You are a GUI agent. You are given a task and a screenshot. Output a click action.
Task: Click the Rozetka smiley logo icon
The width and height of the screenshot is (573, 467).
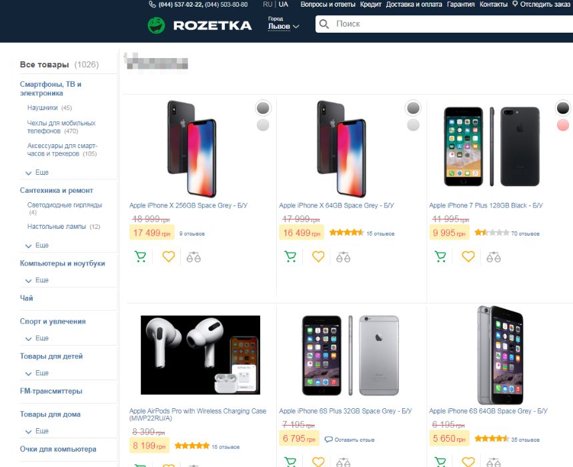point(156,25)
